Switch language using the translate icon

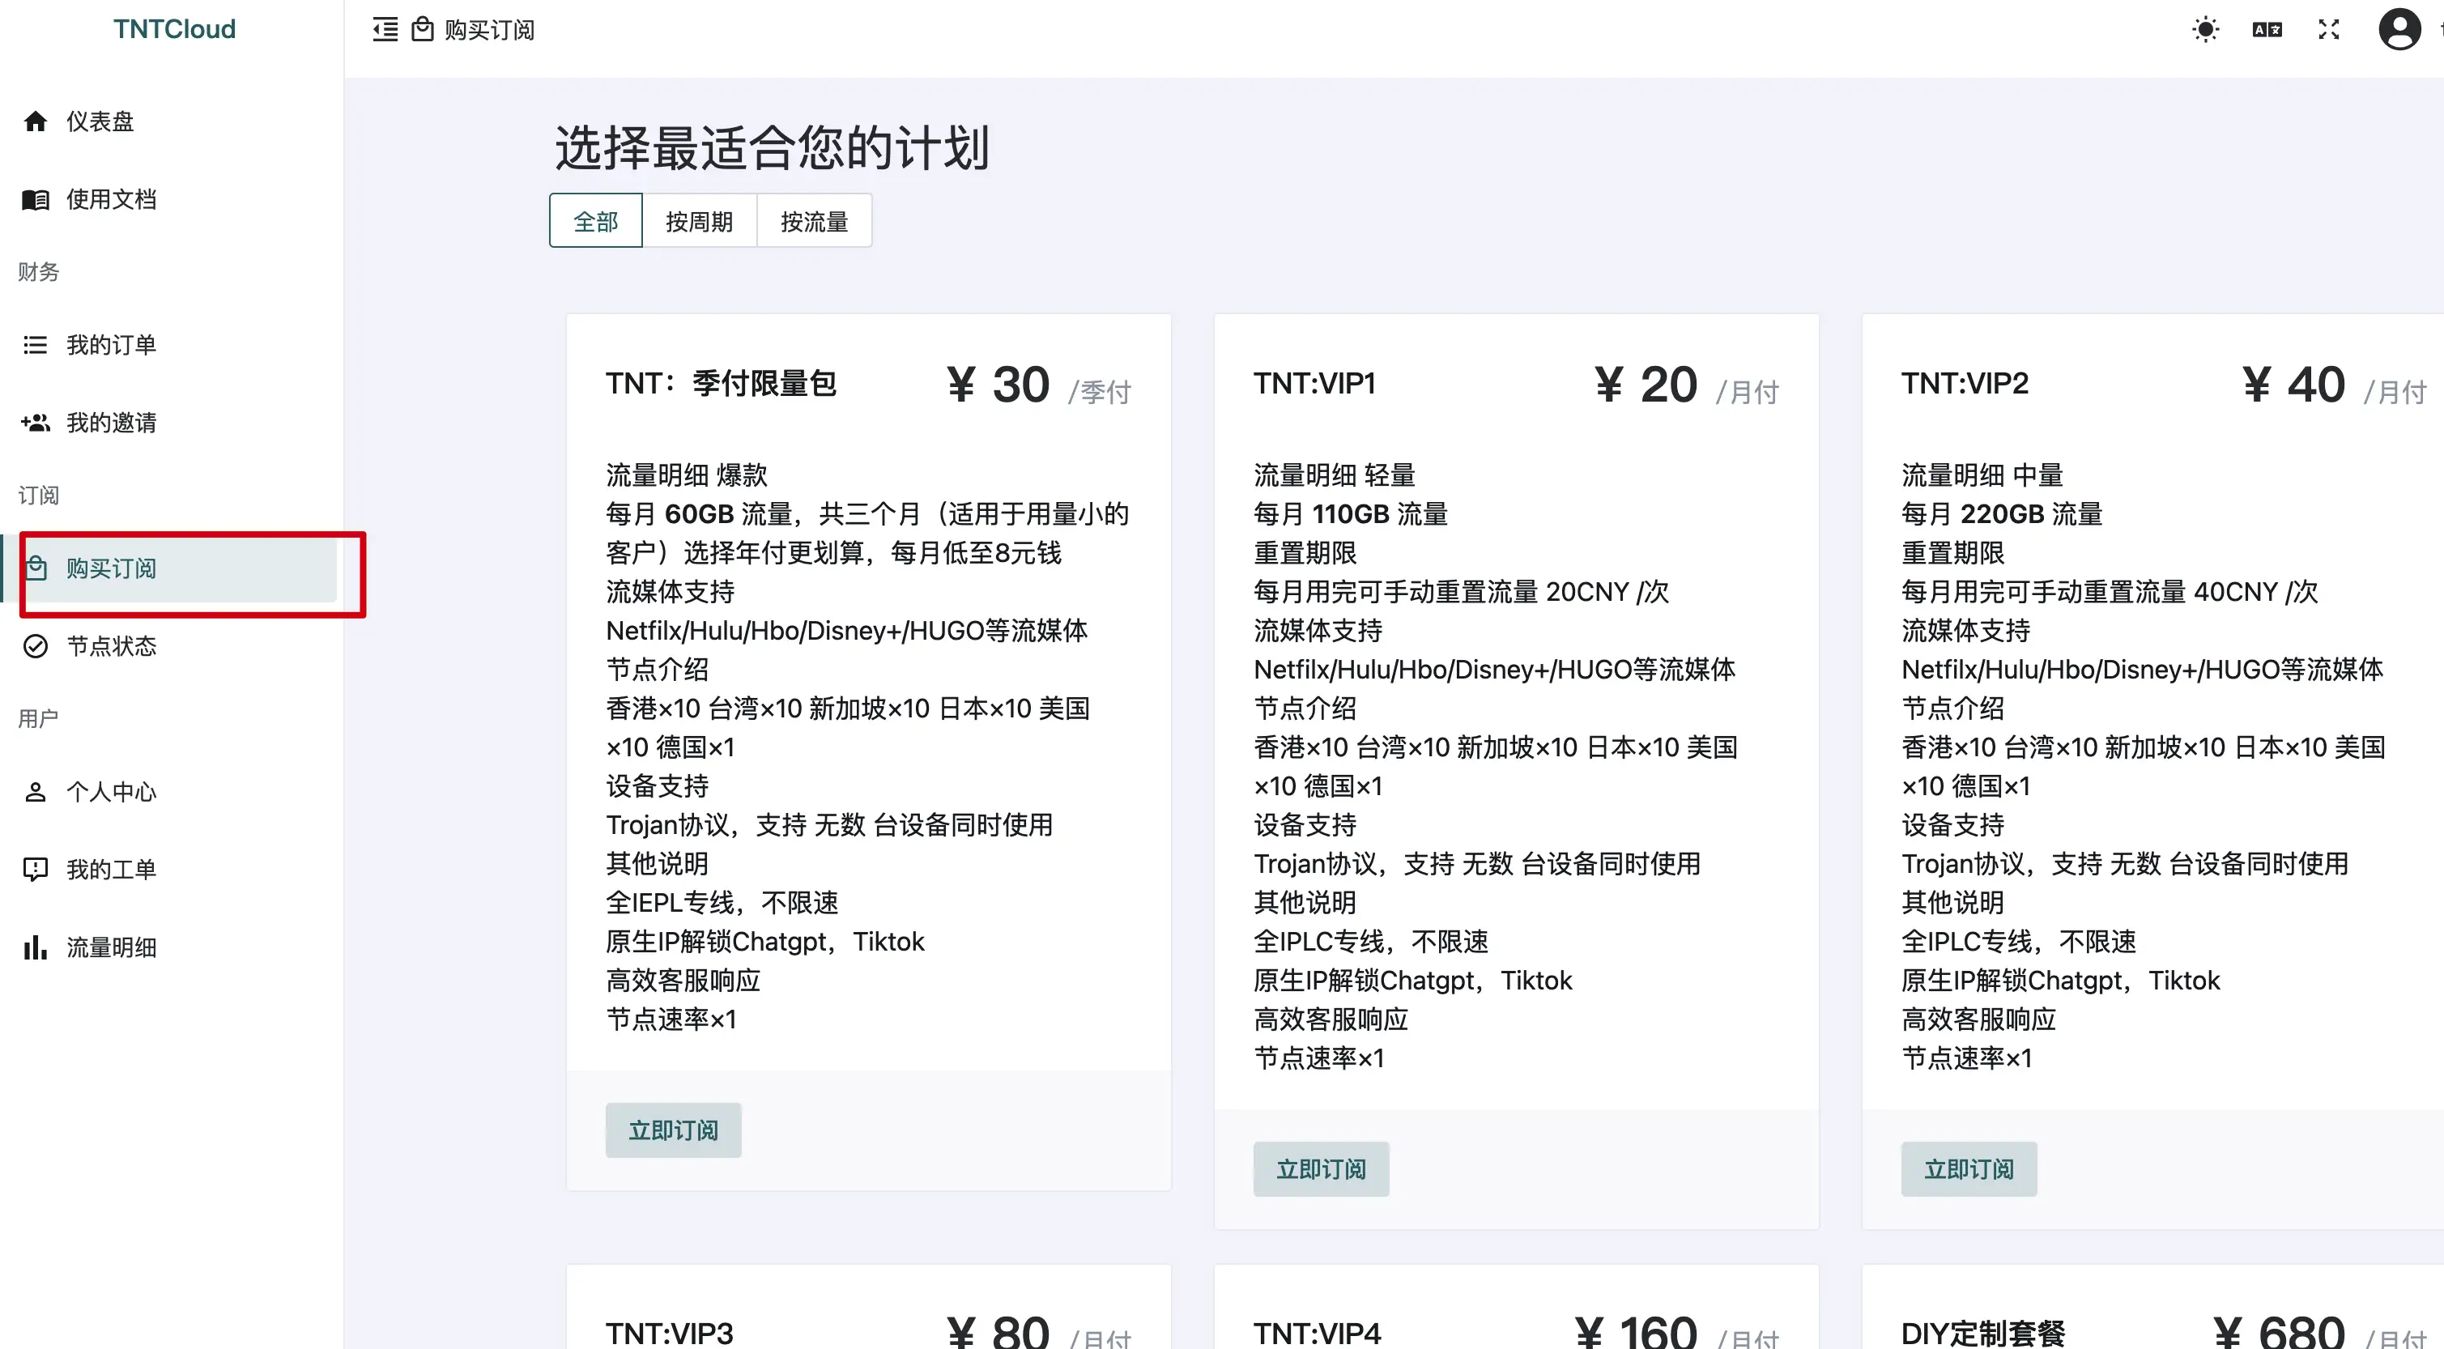[x=2267, y=29]
